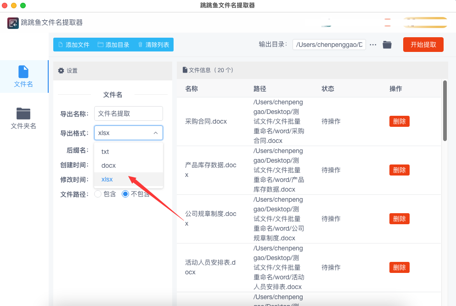Select 包含 for 文件路径
The image size is (456, 306).
click(98, 194)
